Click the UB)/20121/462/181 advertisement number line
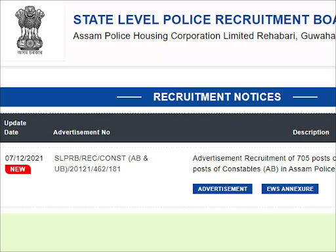The height and width of the screenshot is (252, 336). click(x=87, y=169)
